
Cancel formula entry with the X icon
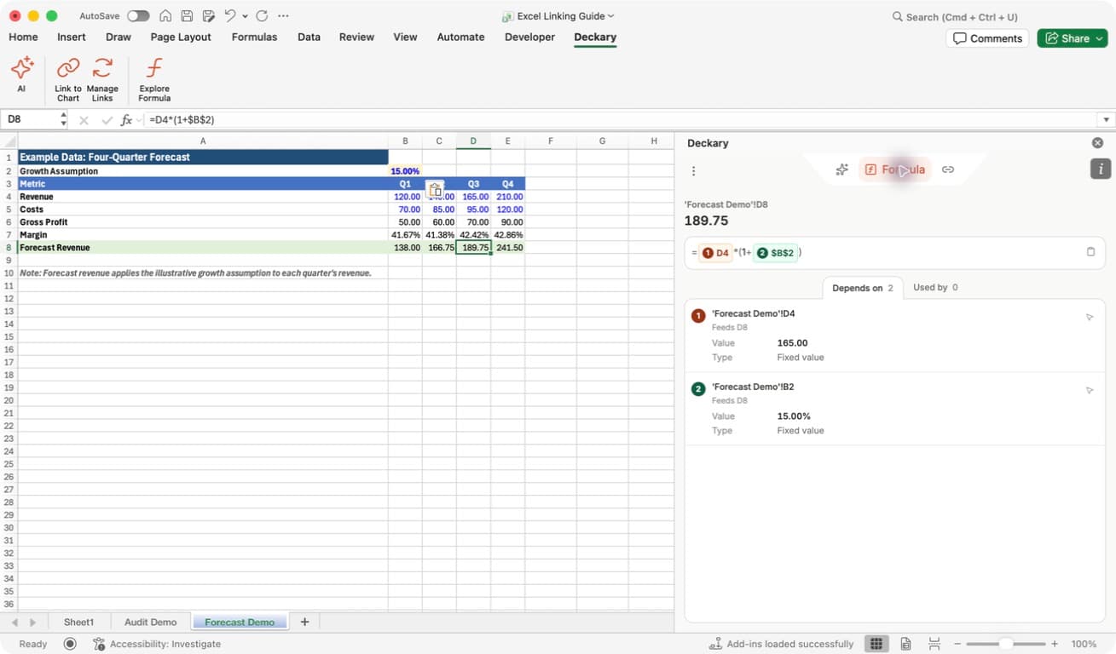tap(84, 120)
